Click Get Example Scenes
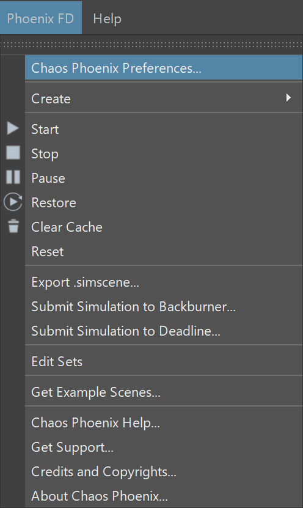 [164, 392]
